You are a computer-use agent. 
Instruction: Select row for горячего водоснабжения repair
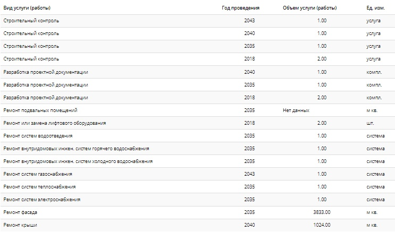(x=198, y=149)
